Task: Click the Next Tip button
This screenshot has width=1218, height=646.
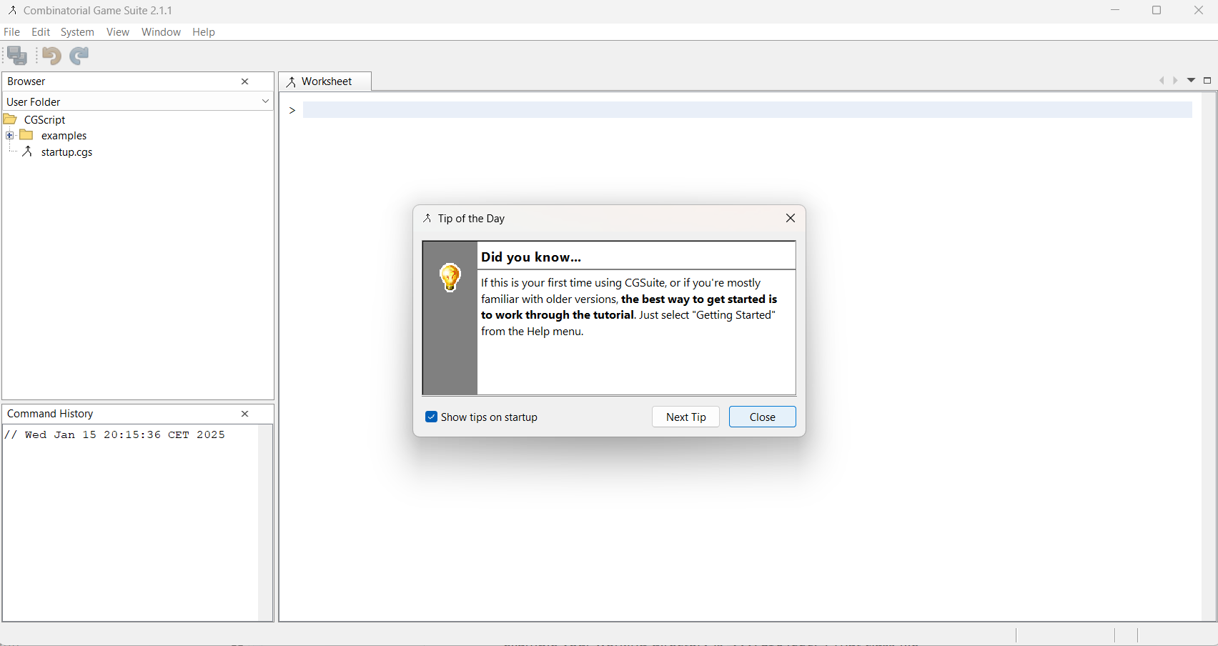Action: [685, 417]
